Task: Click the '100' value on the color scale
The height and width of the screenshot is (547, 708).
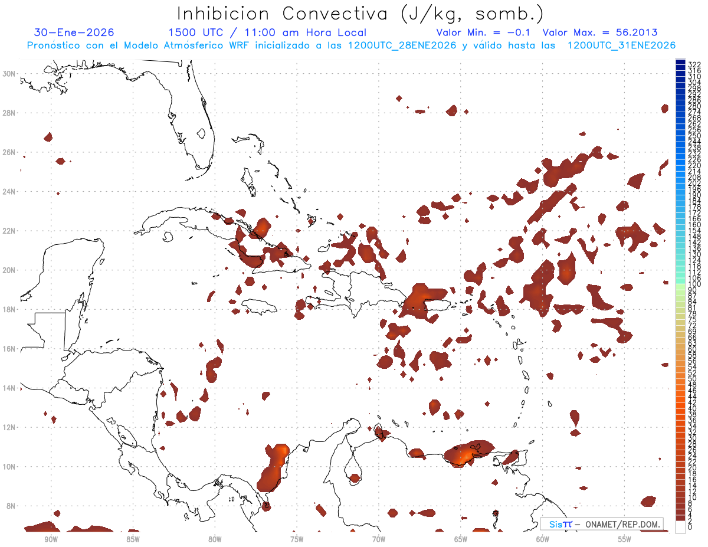Action: click(x=694, y=285)
